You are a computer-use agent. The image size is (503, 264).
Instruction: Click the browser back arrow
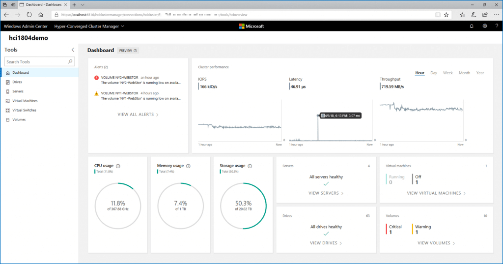coord(6,15)
